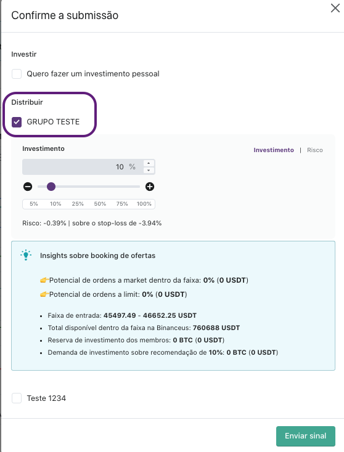
Task: Select the 25% preset
Action: (78, 204)
